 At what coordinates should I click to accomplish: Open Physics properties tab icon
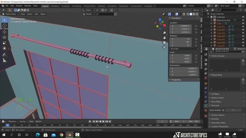click(x=206, y=97)
